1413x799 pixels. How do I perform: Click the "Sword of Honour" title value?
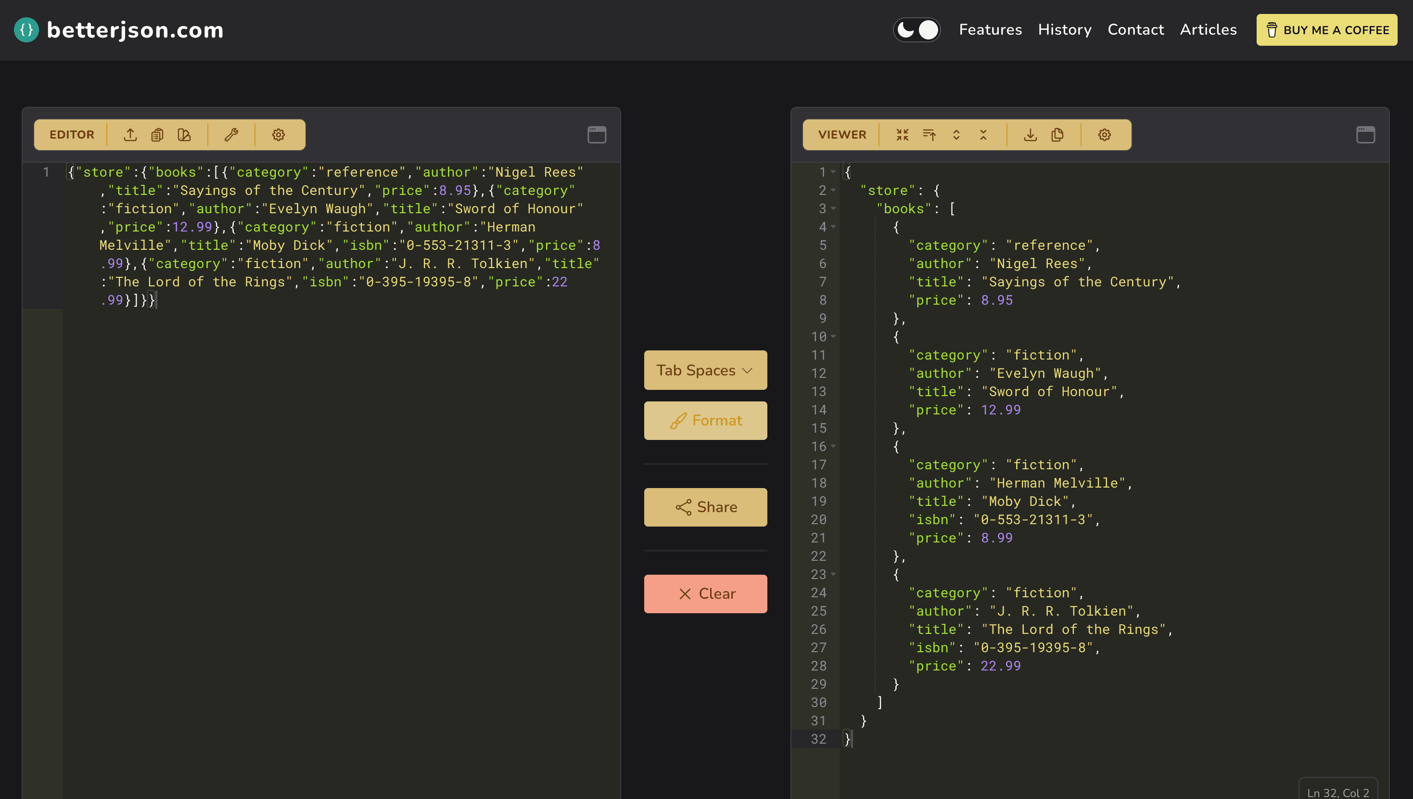click(x=1049, y=392)
